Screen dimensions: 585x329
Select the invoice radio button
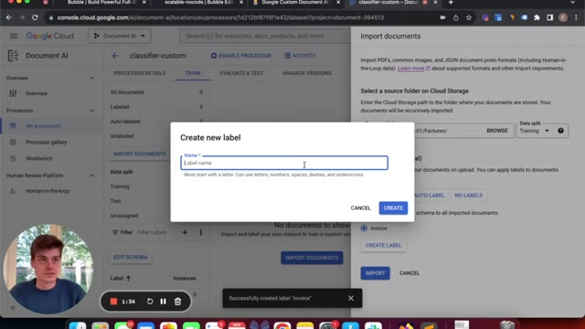click(x=364, y=228)
